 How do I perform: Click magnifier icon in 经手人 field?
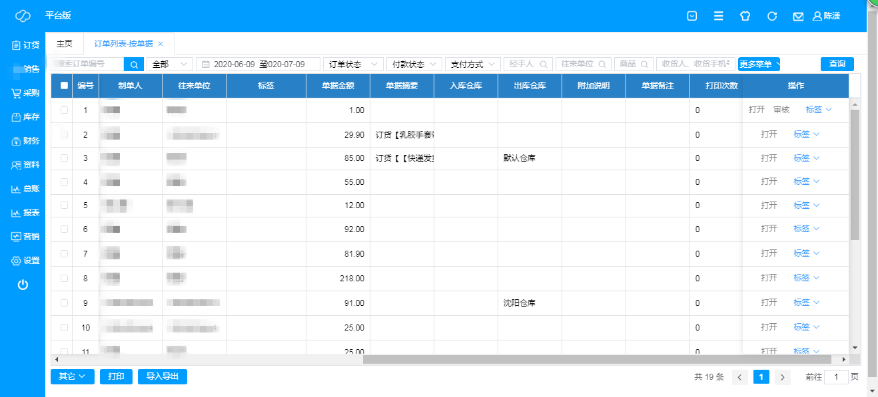544,65
